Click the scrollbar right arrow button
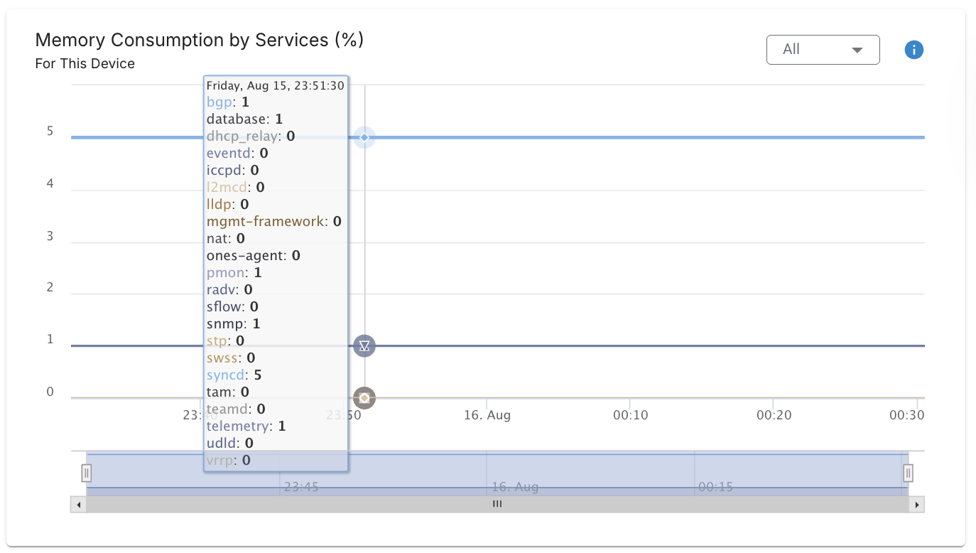The image size is (976, 553). point(917,505)
